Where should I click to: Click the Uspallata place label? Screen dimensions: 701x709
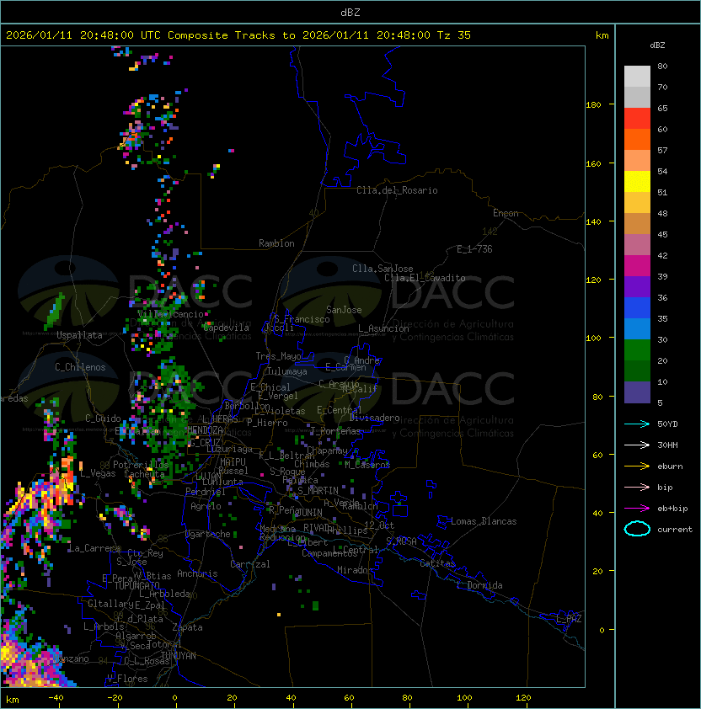tap(79, 335)
